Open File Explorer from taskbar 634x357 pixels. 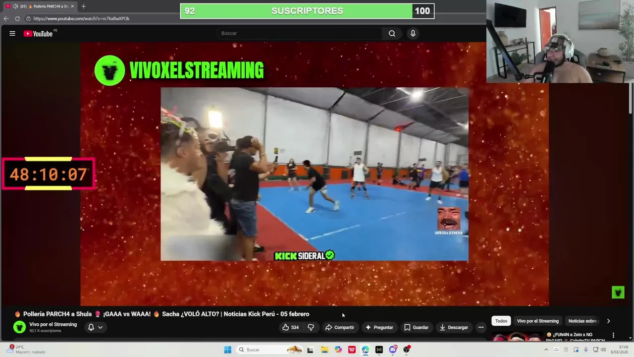coord(324,350)
